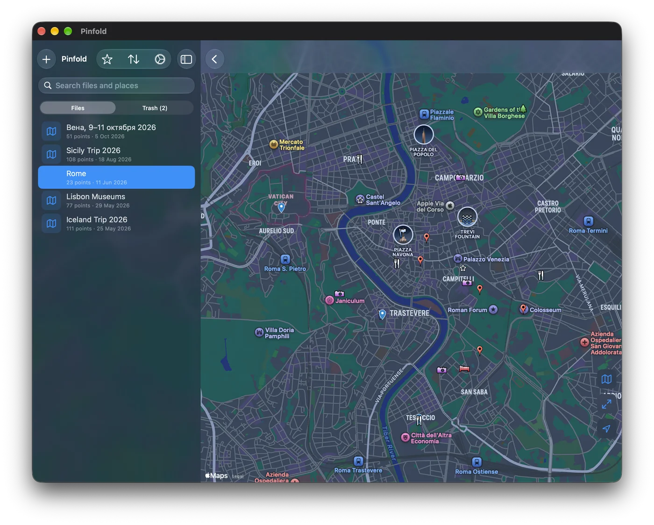Click the Roma Ostiense station icon
Screen dimensions: 654x525
[477, 462]
